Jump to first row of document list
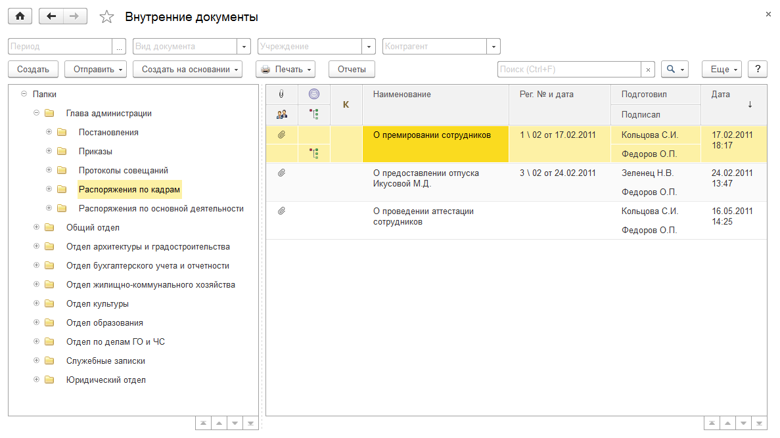780x438 pixels. (x=712, y=423)
